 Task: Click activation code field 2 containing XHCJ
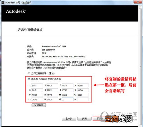[x=52, y=85]
